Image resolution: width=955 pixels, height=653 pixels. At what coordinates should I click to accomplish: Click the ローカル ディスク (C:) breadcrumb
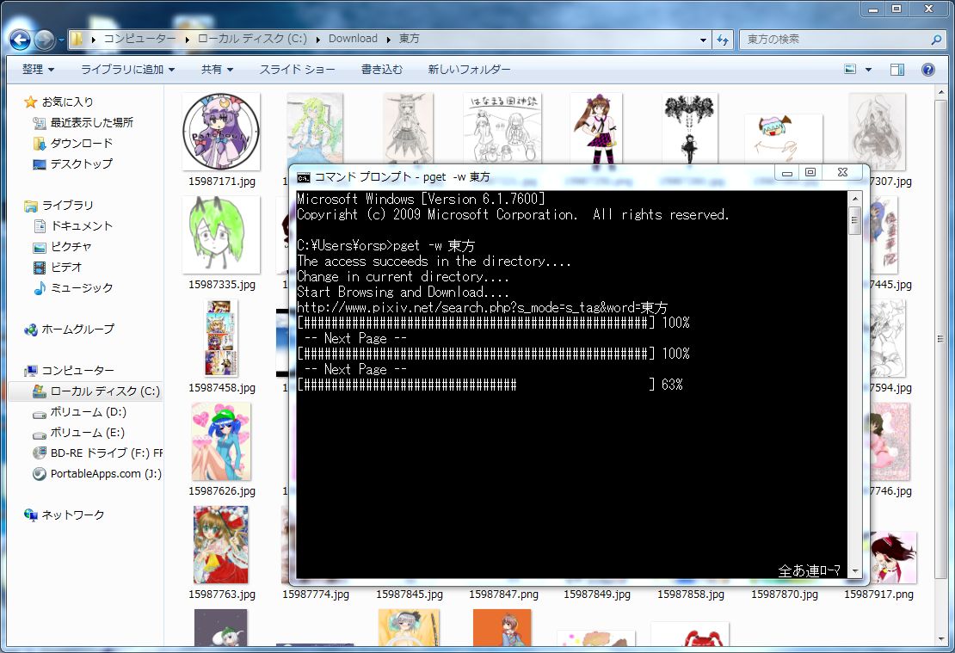click(252, 39)
